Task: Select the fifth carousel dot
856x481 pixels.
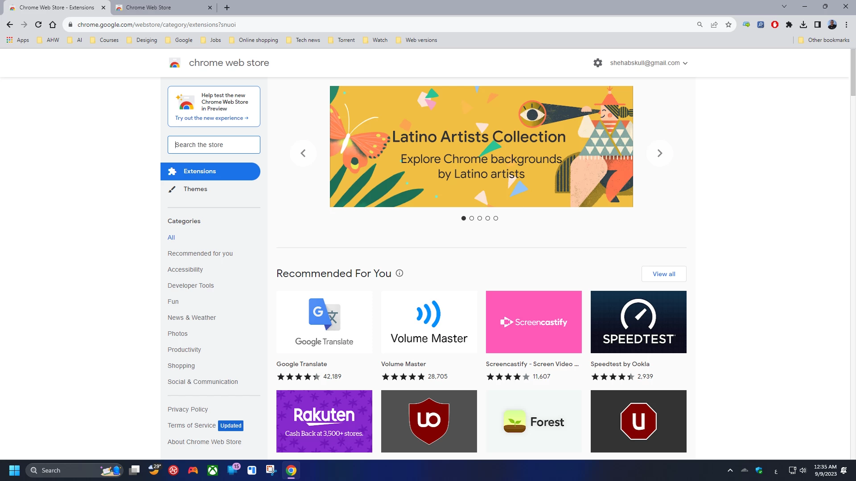Action: pyautogui.click(x=496, y=218)
